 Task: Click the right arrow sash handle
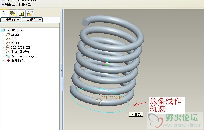click(63, 84)
